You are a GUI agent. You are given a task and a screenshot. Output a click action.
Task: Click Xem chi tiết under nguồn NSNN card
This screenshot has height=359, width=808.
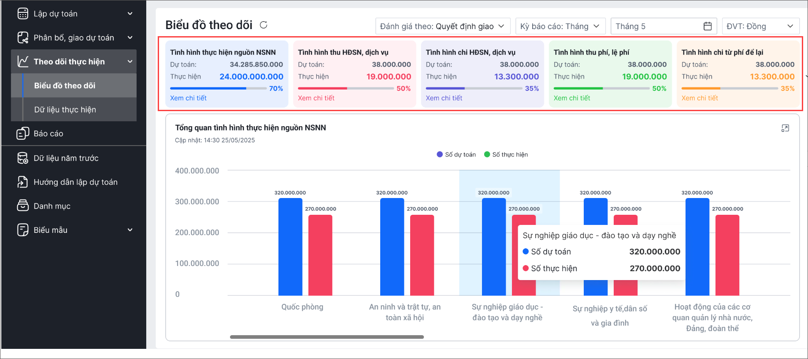(188, 98)
